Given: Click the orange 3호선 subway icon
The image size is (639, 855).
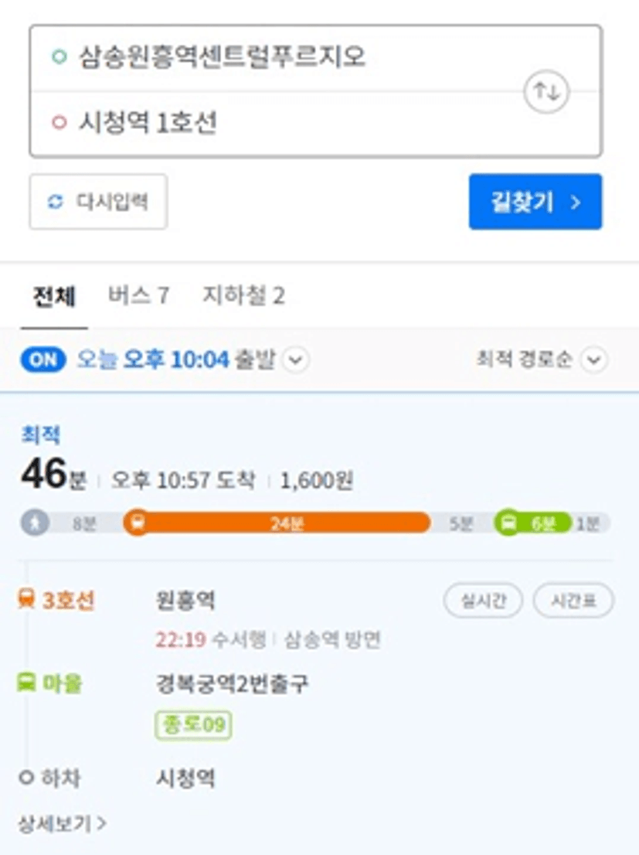Looking at the screenshot, I should pos(26,598).
